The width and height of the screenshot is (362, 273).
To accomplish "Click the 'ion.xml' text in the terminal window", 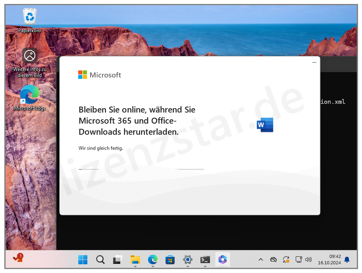I will click(x=333, y=101).
